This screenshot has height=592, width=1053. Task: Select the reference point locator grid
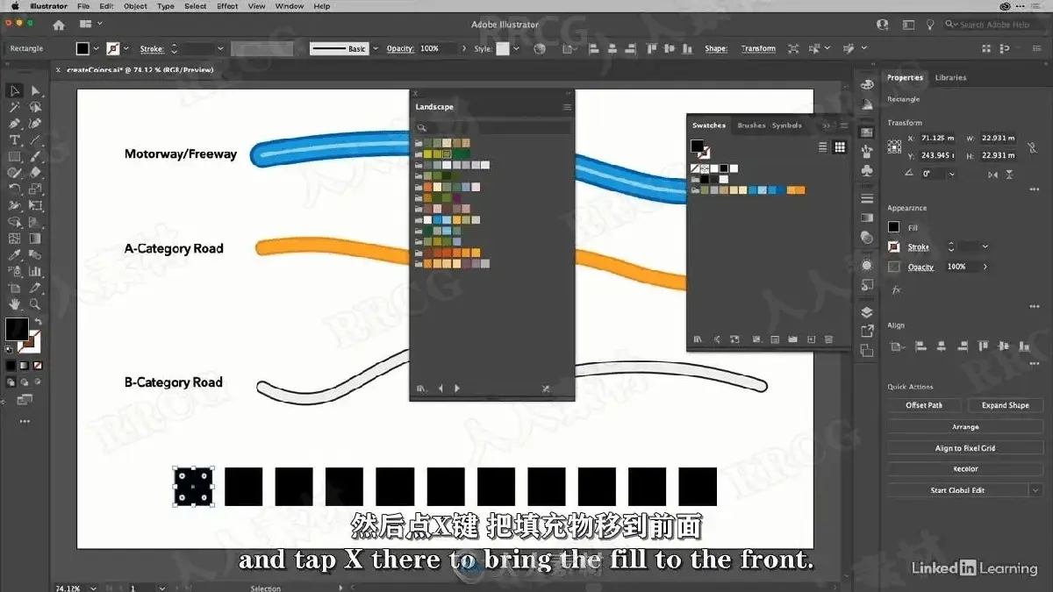coord(894,146)
